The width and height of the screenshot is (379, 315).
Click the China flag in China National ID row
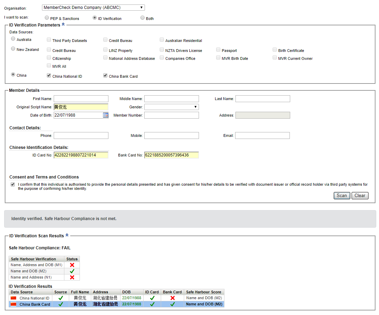coord(13,298)
